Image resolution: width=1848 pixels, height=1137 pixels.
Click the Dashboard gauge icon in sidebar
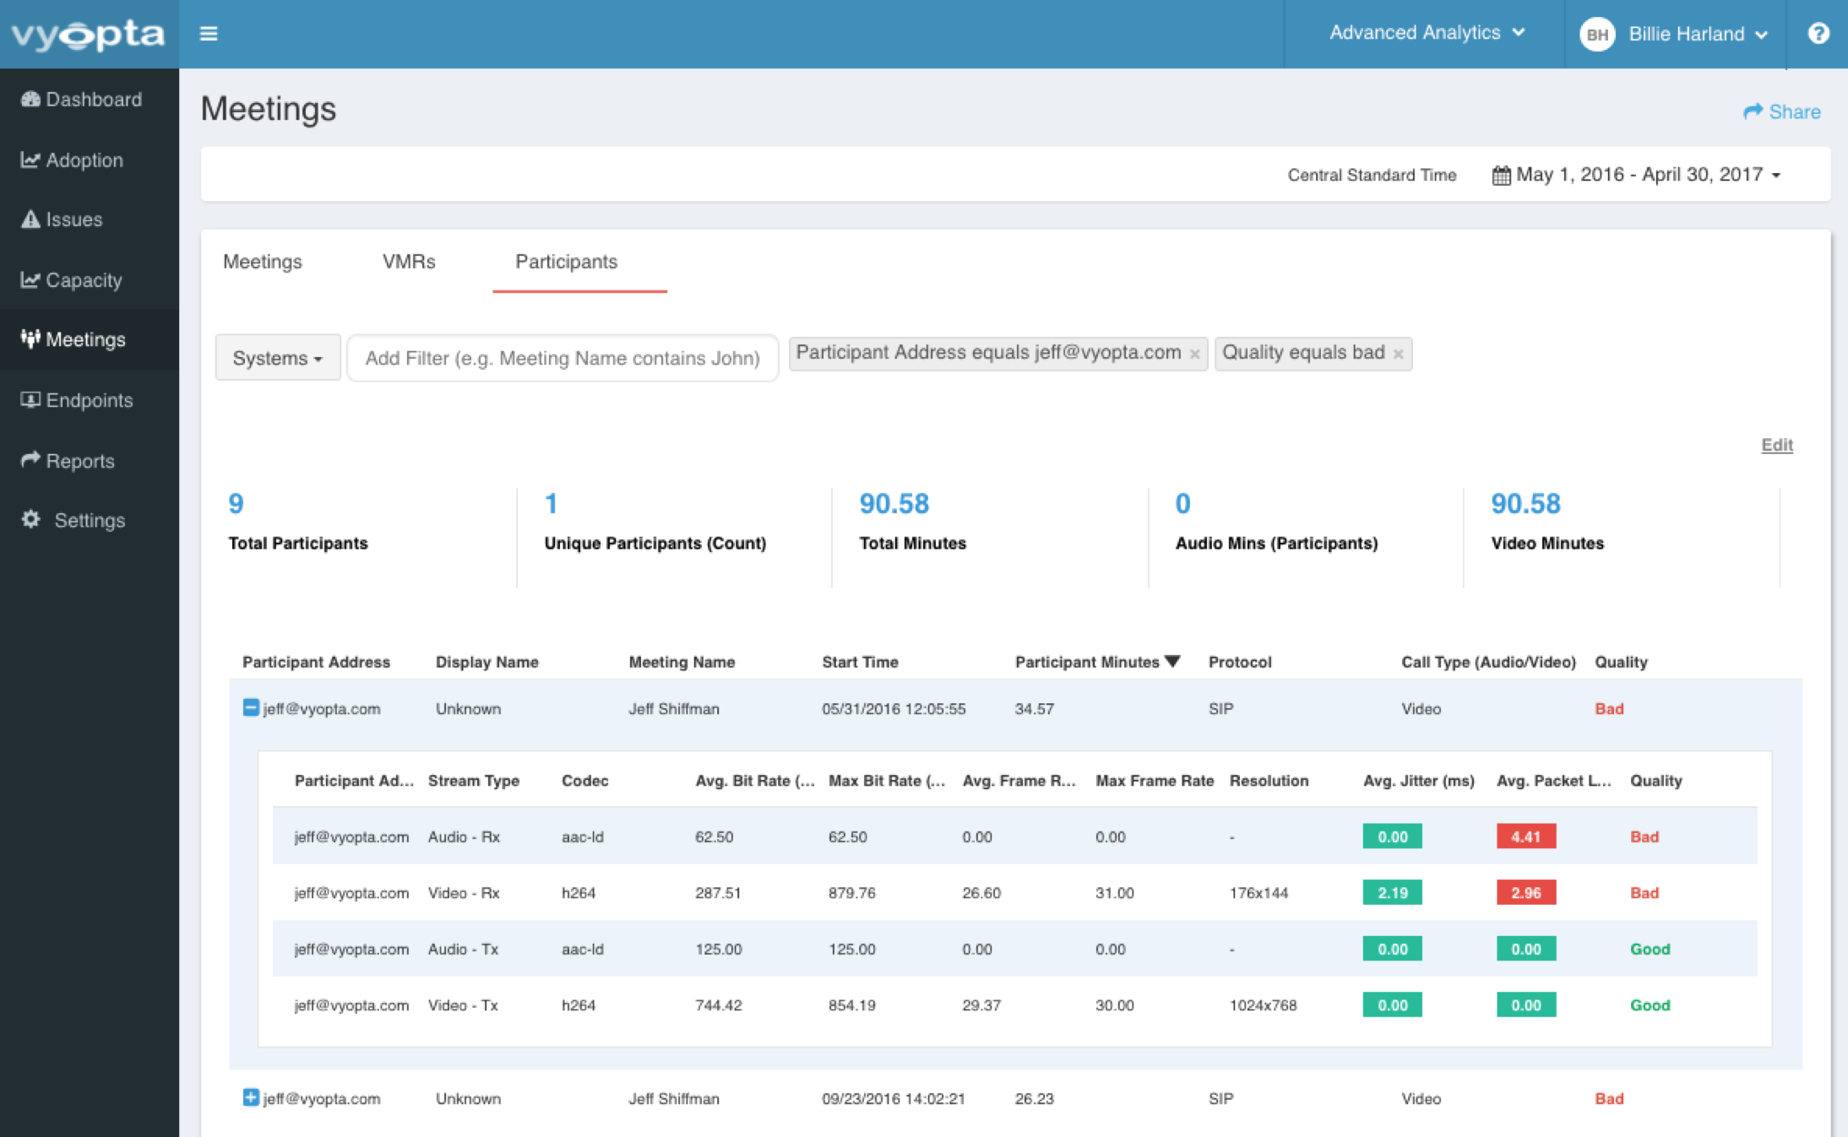[x=30, y=100]
